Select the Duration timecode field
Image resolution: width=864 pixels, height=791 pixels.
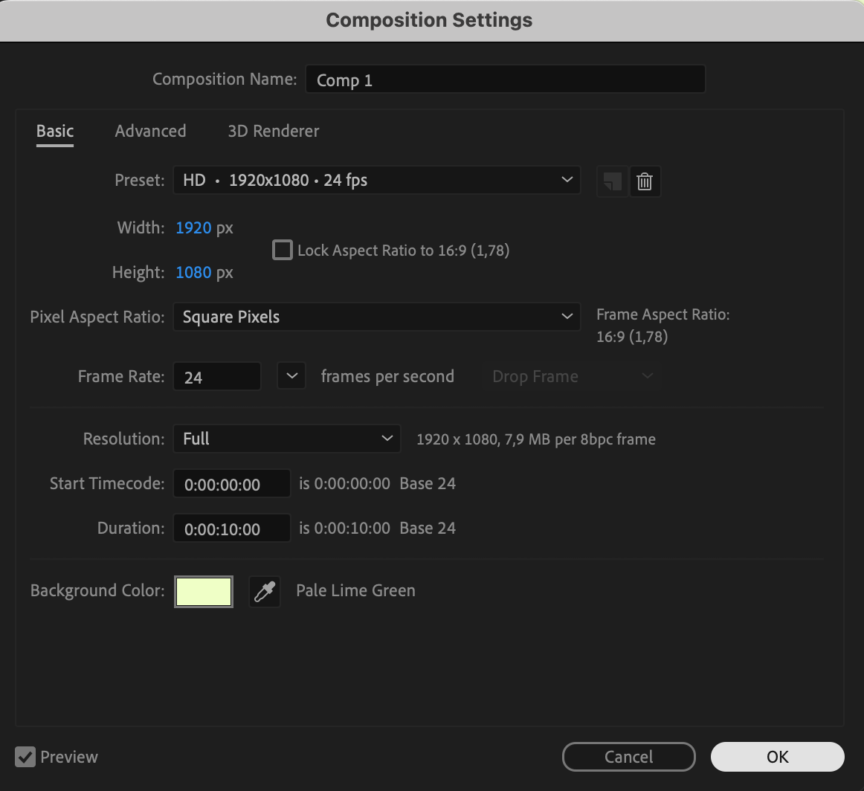tap(231, 529)
